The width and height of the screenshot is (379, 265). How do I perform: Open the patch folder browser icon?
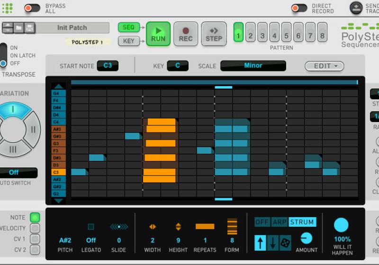18,28
